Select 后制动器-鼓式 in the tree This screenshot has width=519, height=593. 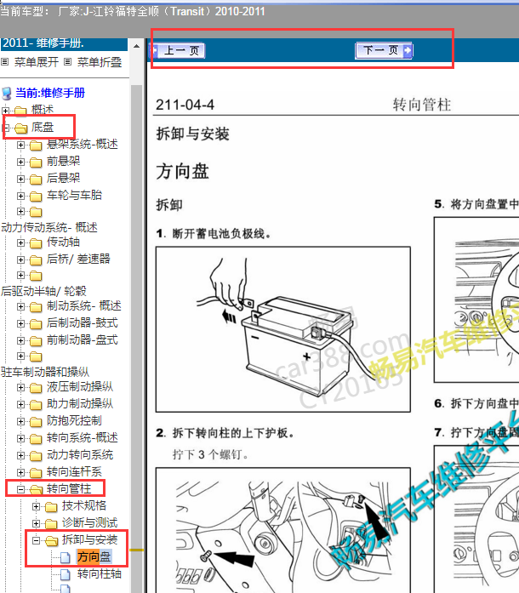pyautogui.click(x=83, y=322)
